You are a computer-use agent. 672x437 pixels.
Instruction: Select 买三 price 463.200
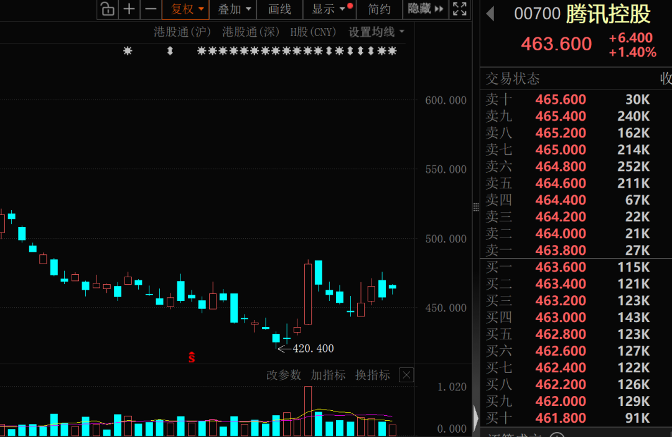pos(561,300)
